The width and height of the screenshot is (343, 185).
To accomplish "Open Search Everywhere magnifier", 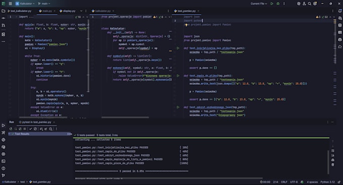I will pos(309,4).
